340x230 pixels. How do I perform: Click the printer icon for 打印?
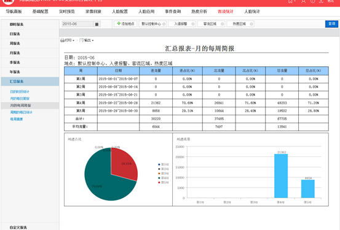pyautogui.click(x=63, y=40)
